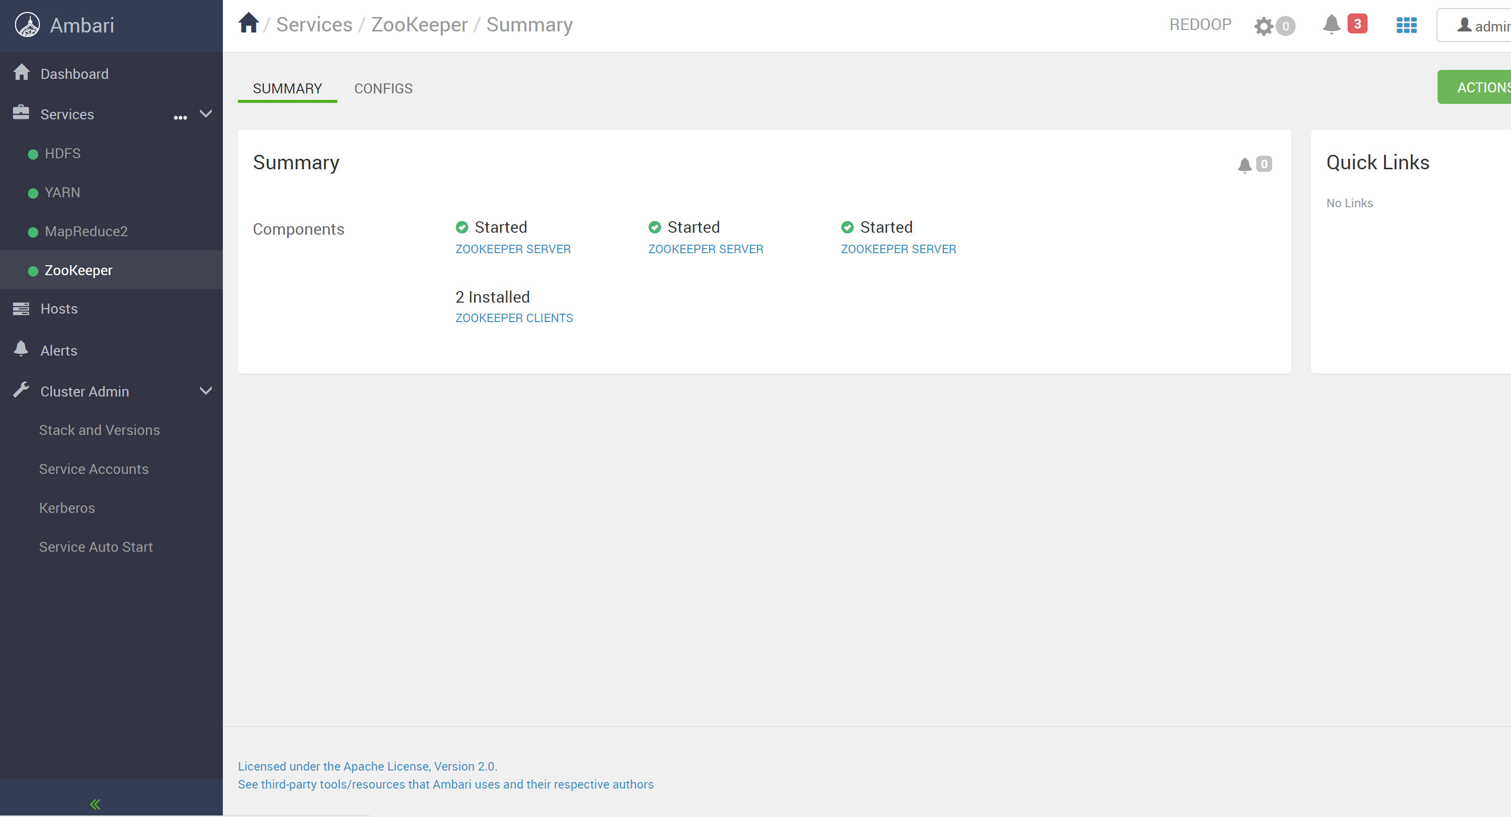Open background operations gear icon
This screenshot has height=817, width=1511.
[x=1264, y=26]
